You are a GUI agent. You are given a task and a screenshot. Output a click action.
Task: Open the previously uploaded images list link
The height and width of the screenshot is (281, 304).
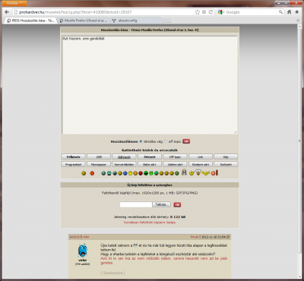[150, 223]
